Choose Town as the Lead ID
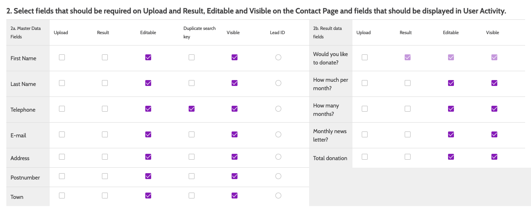531x209 pixels. [x=278, y=196]
